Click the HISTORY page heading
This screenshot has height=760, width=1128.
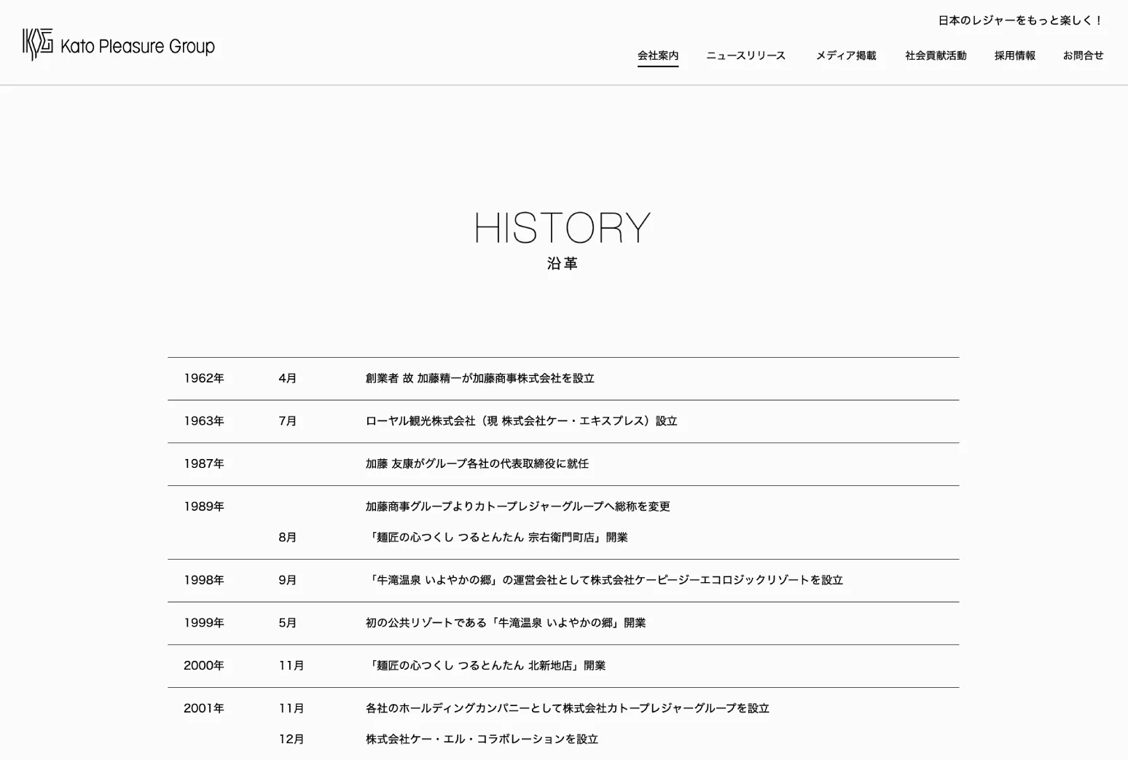[563, 228]
